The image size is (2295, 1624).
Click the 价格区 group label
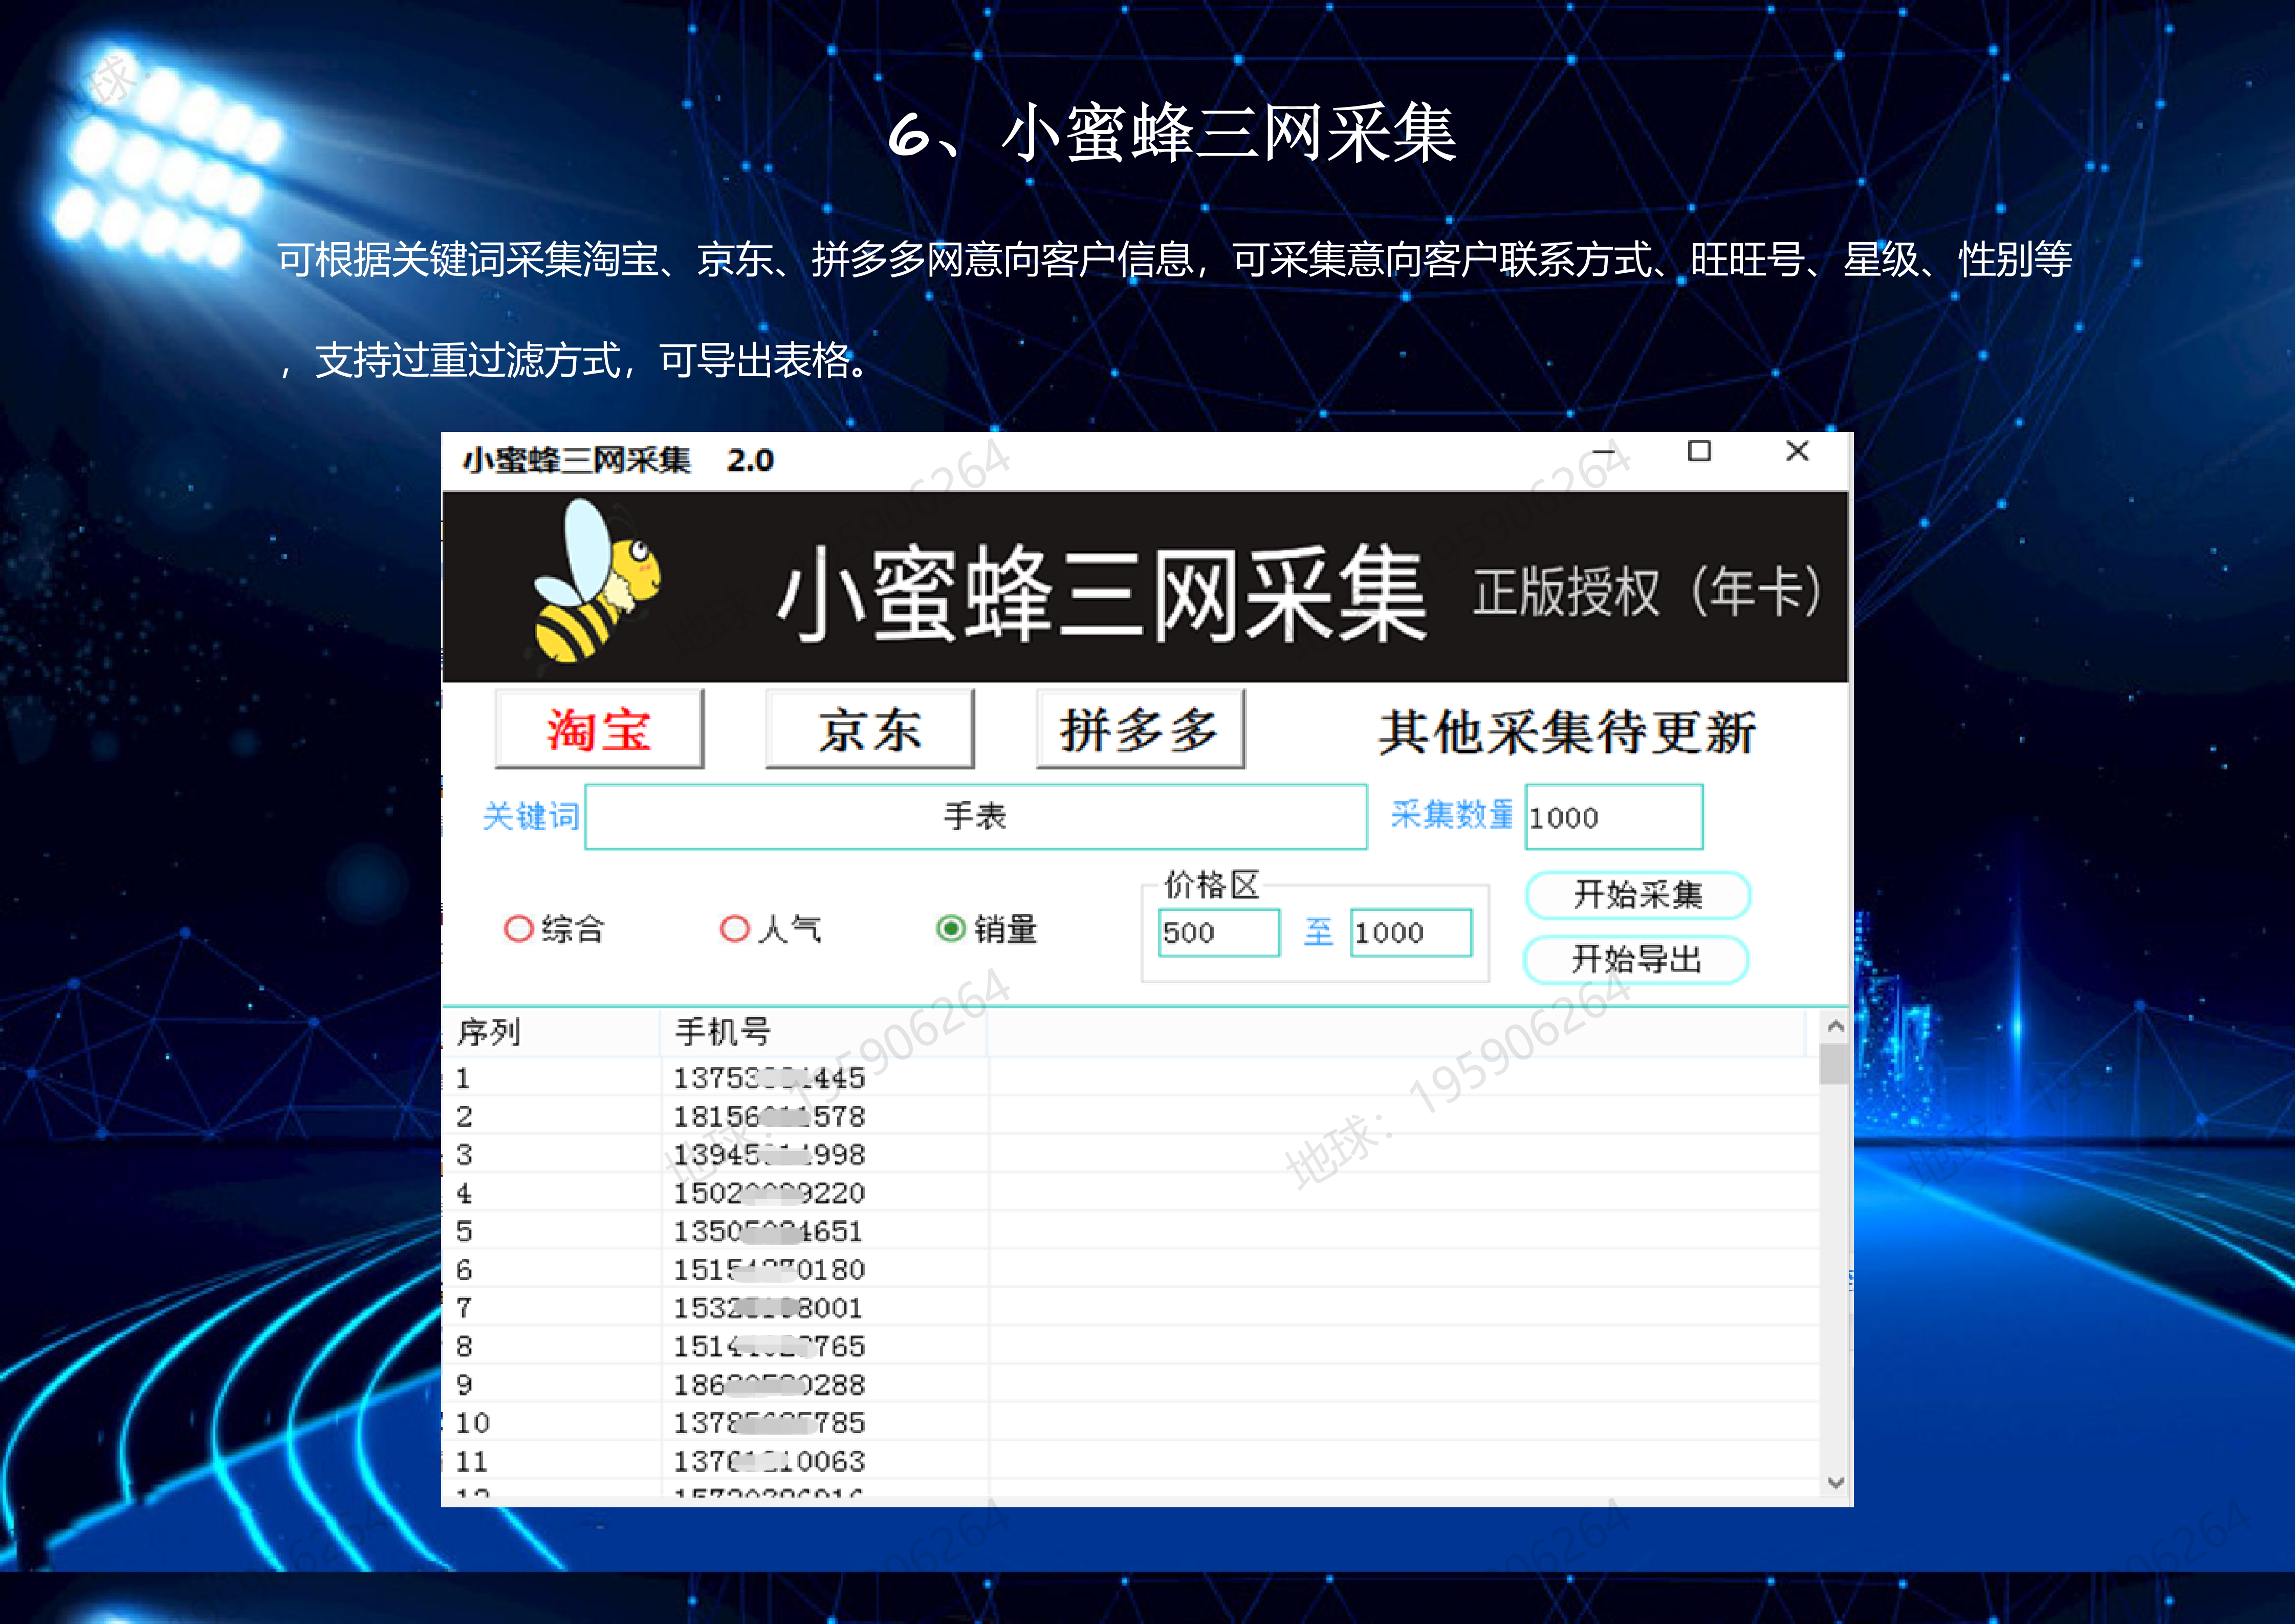click(1212, 885)
